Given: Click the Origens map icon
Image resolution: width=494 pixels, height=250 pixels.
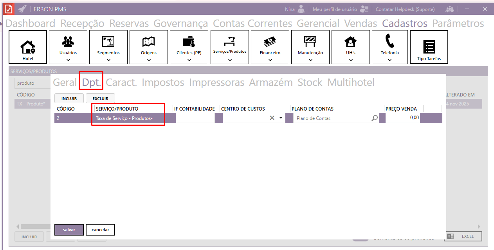Looking at the screenshot, I should tap(149, 41).
